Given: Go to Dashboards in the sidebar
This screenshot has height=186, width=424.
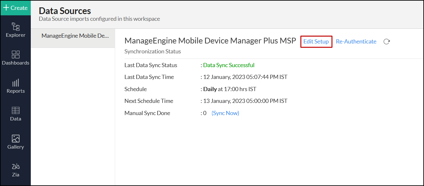Looking at the screenshot, I should tap(15, 55).
